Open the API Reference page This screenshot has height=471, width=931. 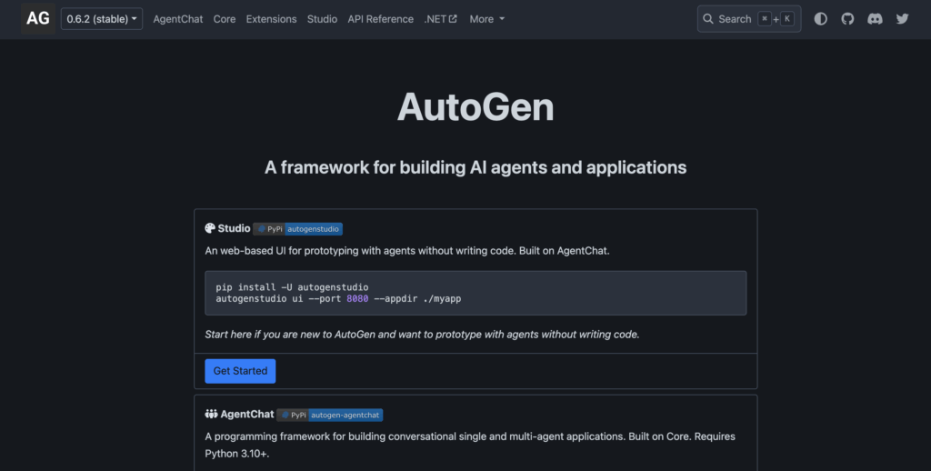381,19
